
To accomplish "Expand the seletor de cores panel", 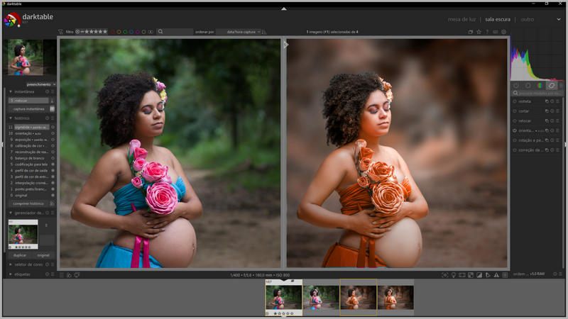I will tap(28, 264).
